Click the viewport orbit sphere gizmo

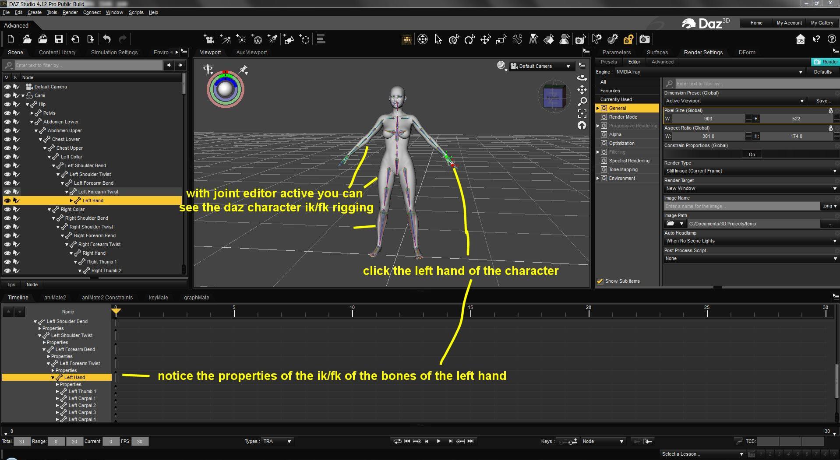click(226, 89)
